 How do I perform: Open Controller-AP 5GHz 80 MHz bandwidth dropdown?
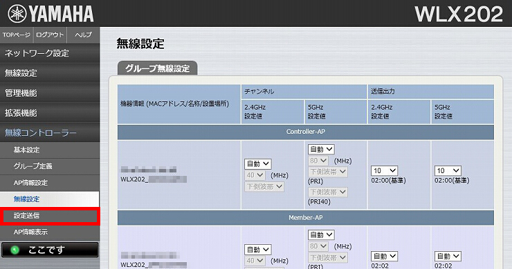pos(318,161)
